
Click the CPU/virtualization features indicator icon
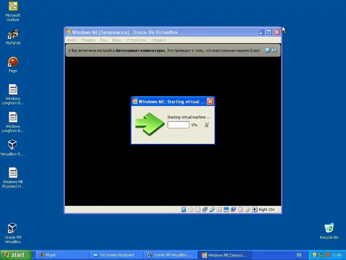point(240,209)
